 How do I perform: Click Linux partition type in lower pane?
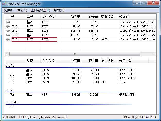tap(122, 82)
